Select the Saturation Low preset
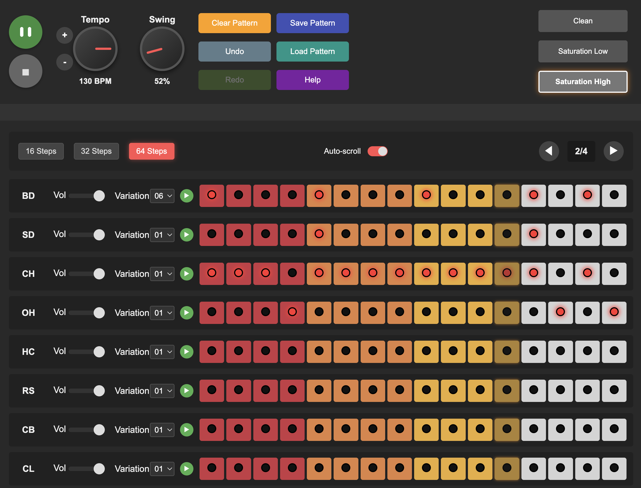 [x=582, y=52]
